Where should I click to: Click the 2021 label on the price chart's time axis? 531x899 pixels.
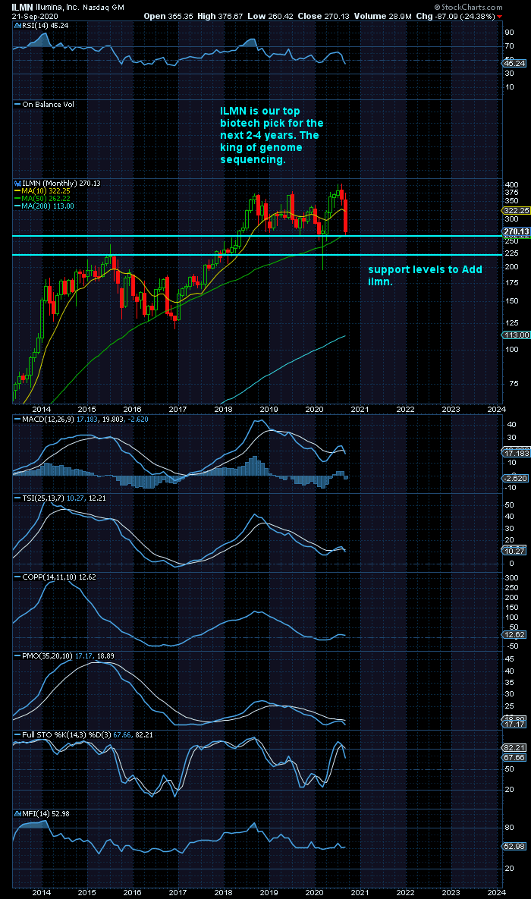click(x=360, y=410)
